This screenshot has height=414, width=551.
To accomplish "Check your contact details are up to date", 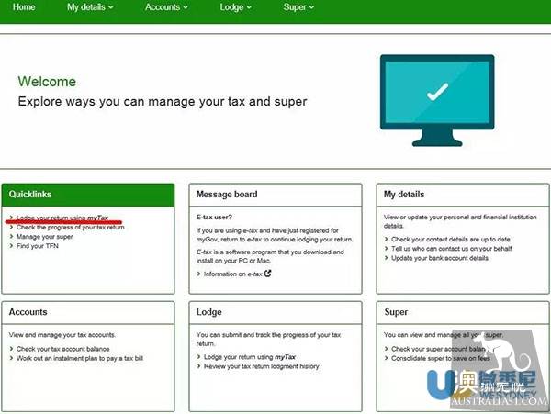I will tap(451, 240).
